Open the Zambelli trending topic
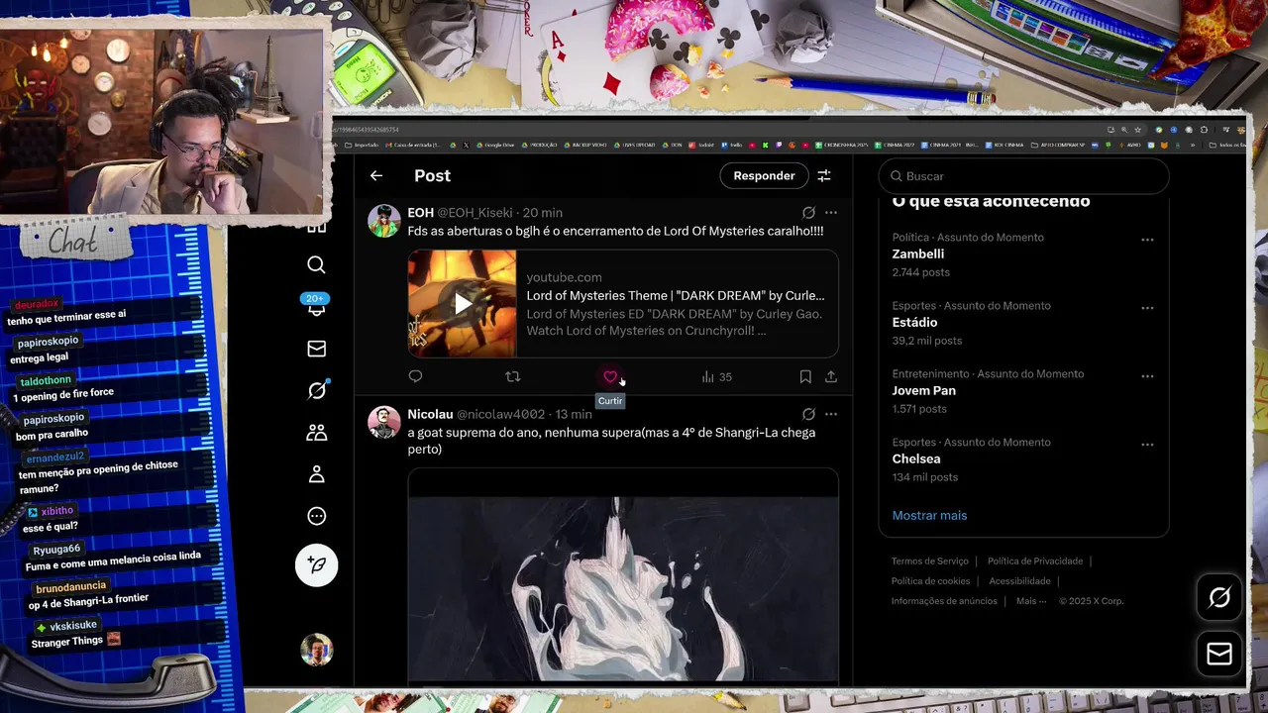Viewport: 1268px width, 713px height. coord(1023,255)
